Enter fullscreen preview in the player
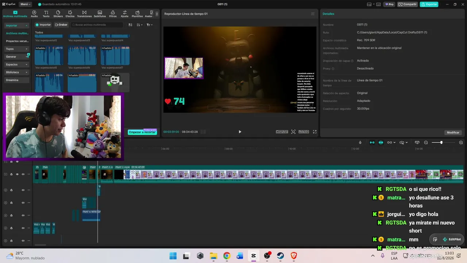 pyautogui.click(x=314, y=132)
